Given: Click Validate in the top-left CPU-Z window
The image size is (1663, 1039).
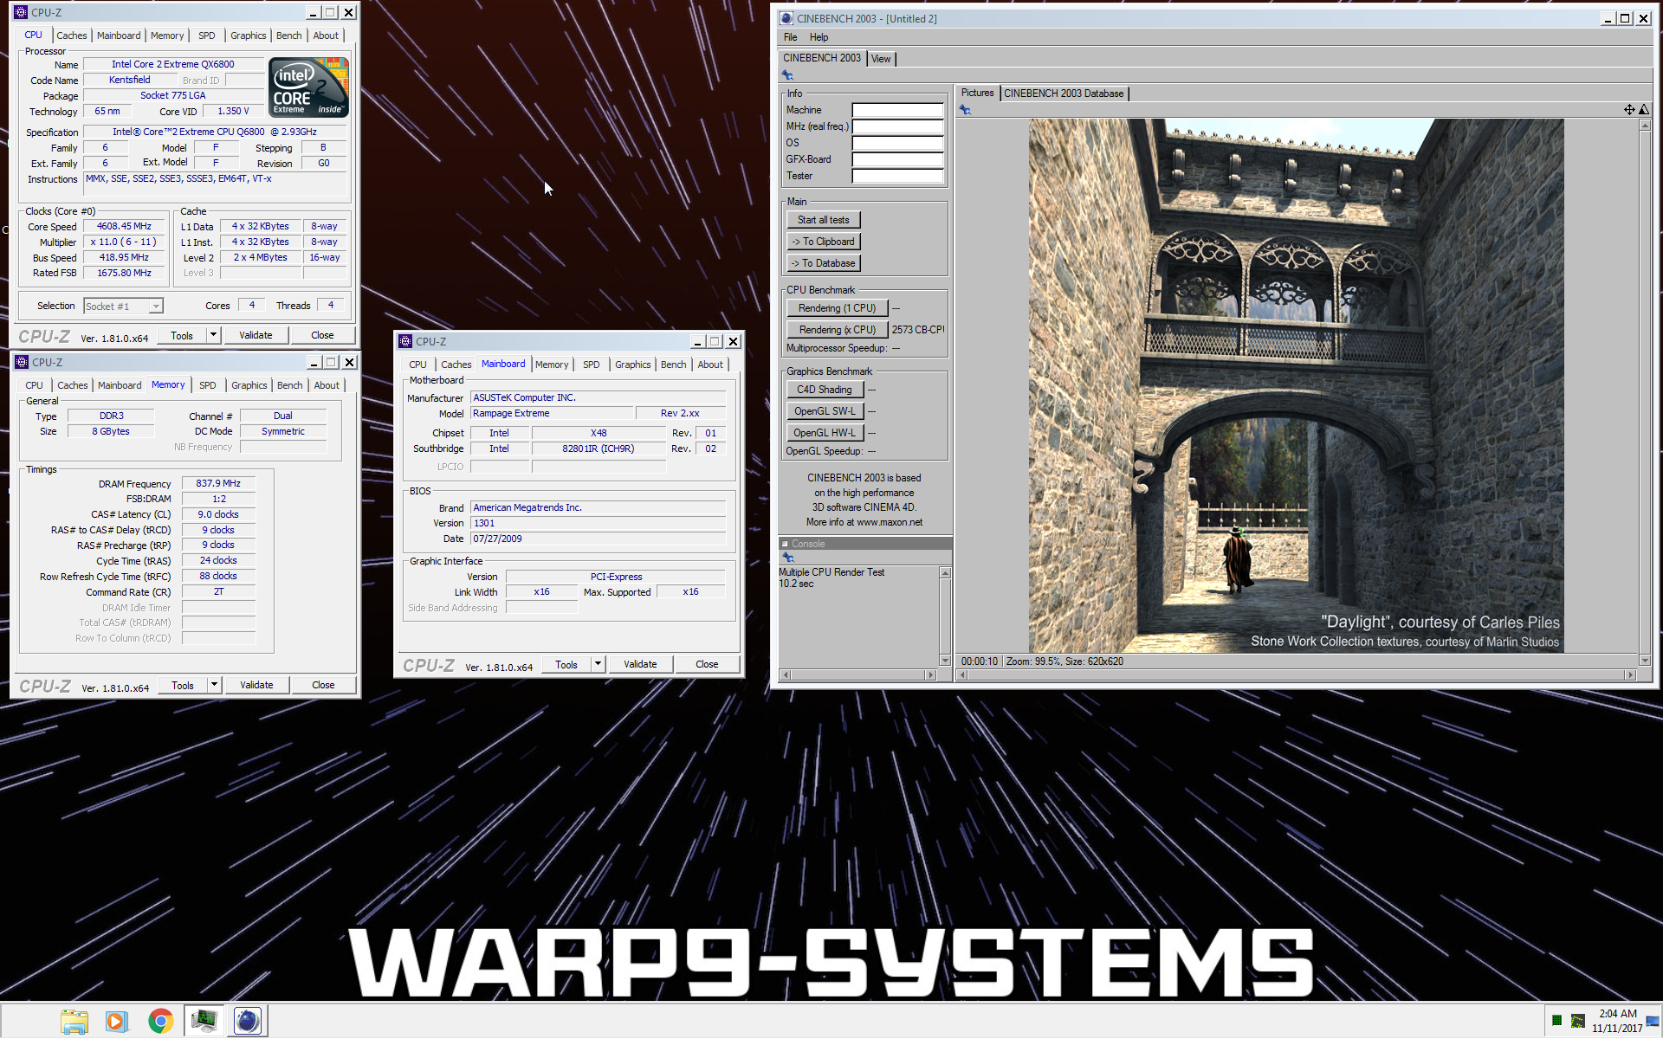Looking at the screenshot, I should click(x=256, y=335).
